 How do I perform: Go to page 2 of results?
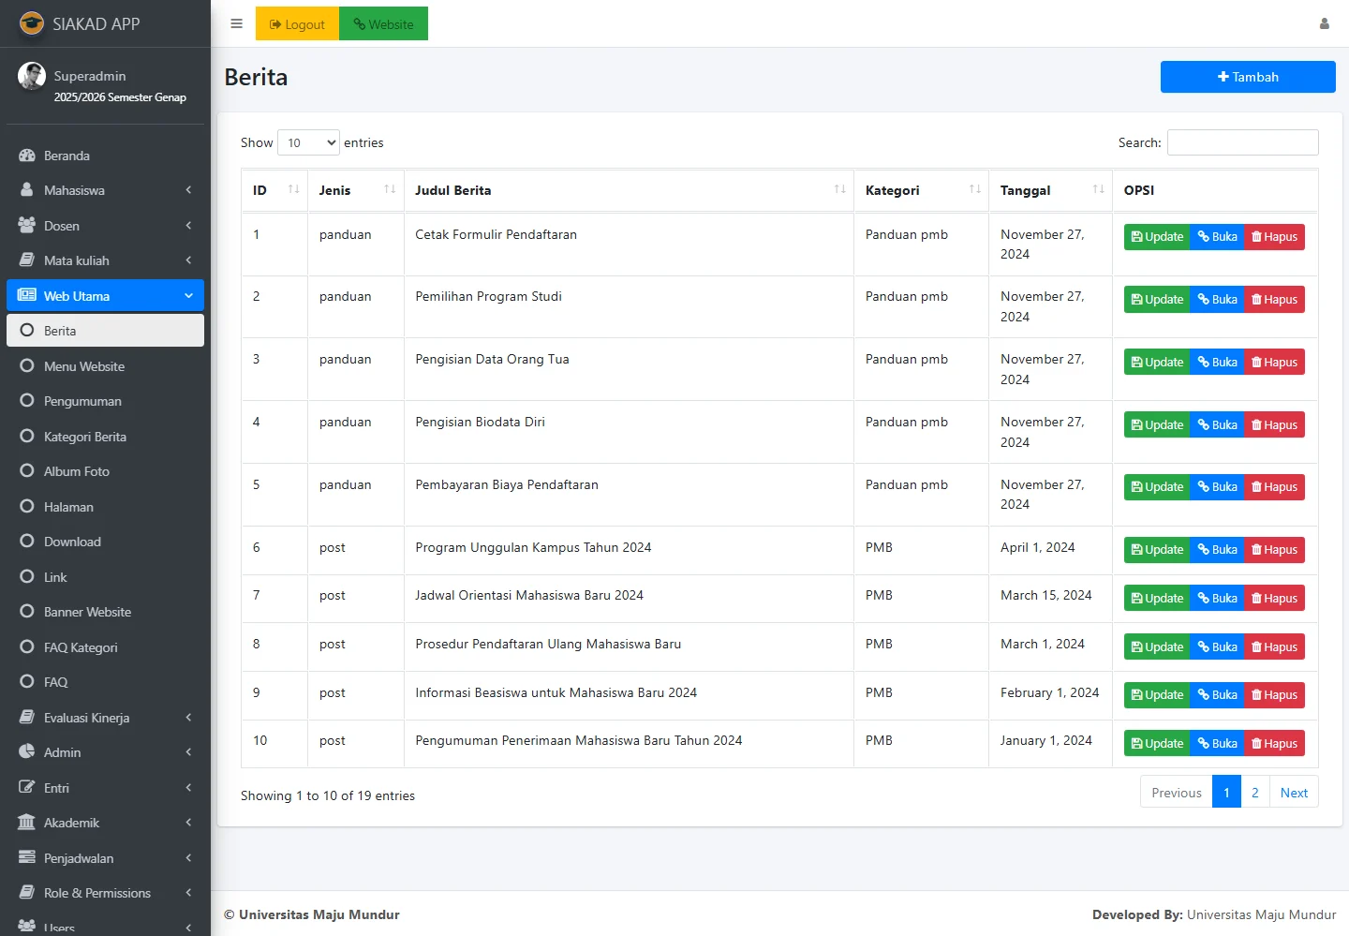tap(1254, 793)
